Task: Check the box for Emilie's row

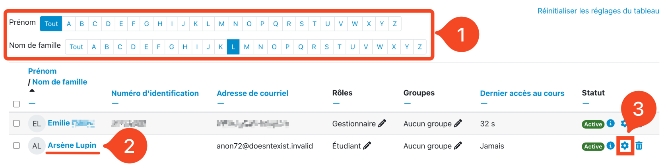Action: pos(16,123)
